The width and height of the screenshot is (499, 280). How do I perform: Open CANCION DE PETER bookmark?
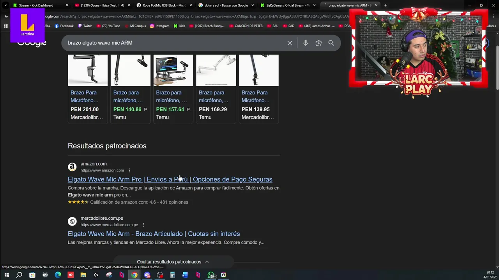tap(246, 26)
